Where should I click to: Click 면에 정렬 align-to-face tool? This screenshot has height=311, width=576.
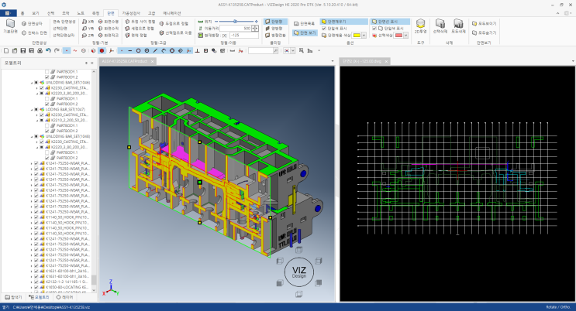136,36
